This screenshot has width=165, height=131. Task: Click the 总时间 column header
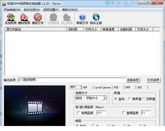[75, 29]
